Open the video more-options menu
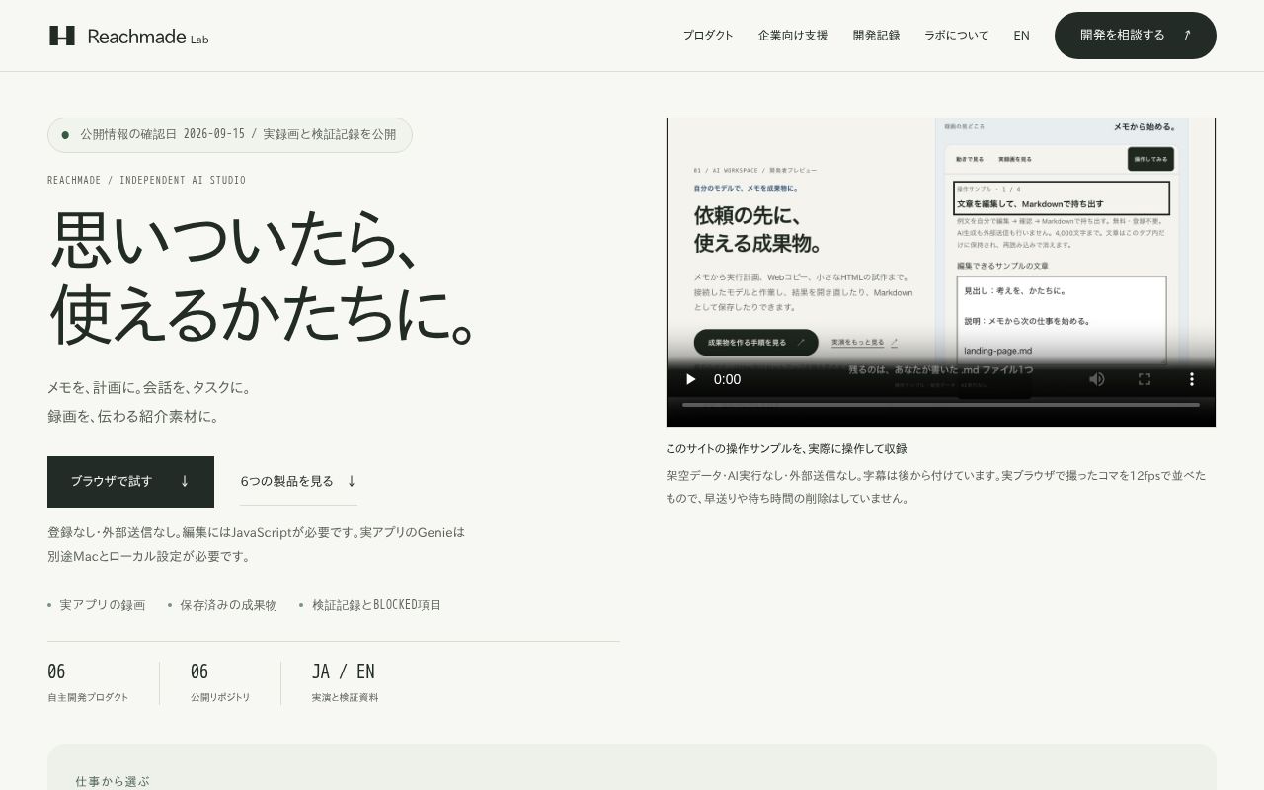This screenshot has height=790, width=1264. tap(1192, 379)
